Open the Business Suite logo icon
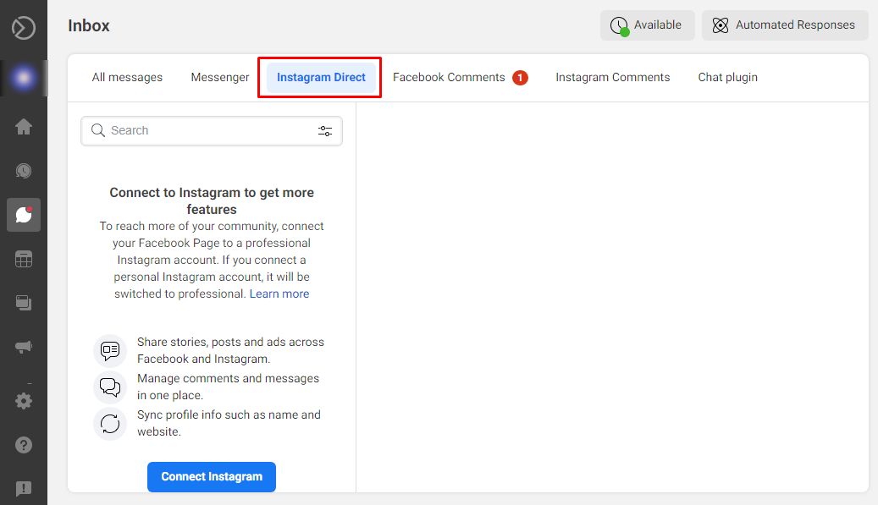This screenshot has width=878, height=505. [x=24, y=27]
